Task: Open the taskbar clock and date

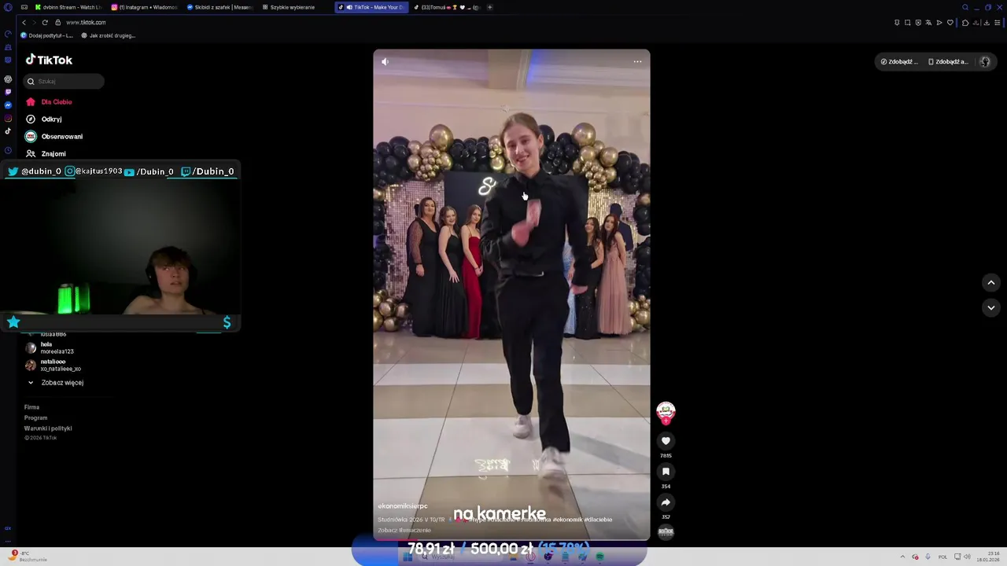Action: tap(988, 557)
